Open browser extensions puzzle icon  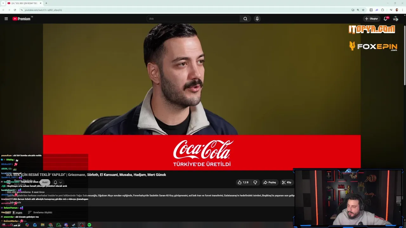(x=383, y=10)
